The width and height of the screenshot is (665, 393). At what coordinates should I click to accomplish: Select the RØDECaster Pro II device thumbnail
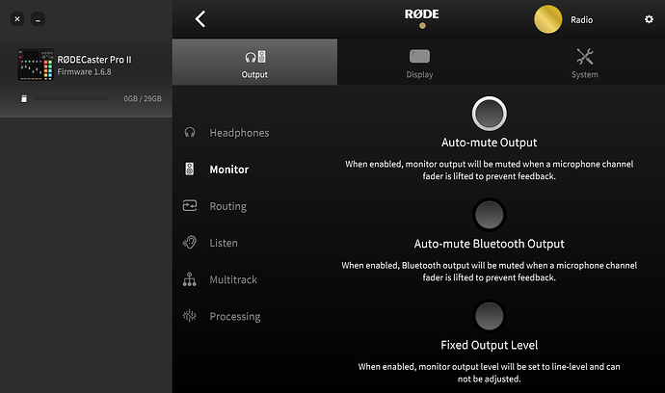36,65
